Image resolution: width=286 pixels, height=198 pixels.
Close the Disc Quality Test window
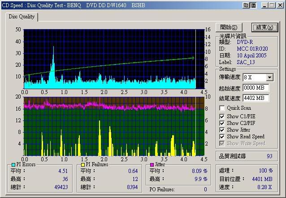point(280,5)
